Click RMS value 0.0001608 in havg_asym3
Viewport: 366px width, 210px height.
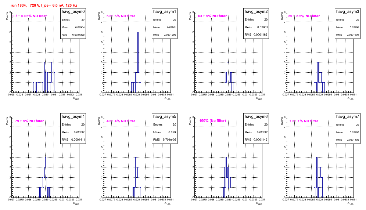(353, 35)
